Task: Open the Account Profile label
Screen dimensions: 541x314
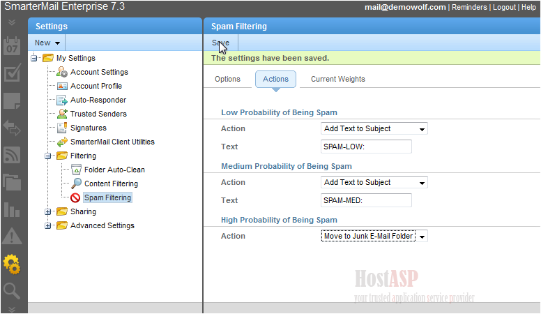Action: click(x=96, y=86)
